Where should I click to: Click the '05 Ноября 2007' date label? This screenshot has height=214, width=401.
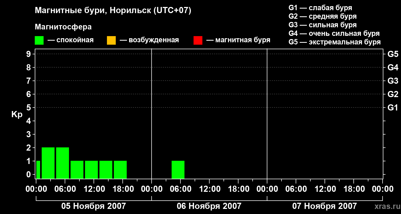(94, 206)
